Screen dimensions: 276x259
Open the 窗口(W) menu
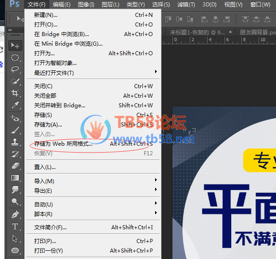pyautogui.click(x=260, y=4)
